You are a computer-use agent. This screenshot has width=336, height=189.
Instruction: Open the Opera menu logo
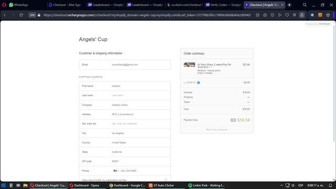coord(4,5)
